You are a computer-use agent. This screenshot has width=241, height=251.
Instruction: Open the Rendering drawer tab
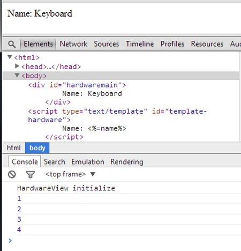tap(127, 162)
